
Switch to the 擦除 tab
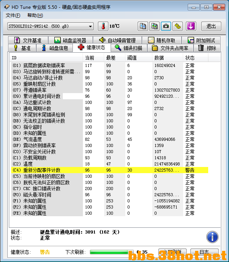(207, 48)
